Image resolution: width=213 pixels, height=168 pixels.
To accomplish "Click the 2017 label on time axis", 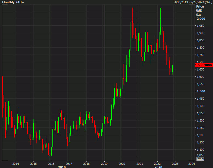I will tap(69, 164).
